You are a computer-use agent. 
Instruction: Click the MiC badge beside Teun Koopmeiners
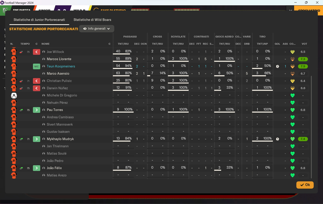[37, 66]
